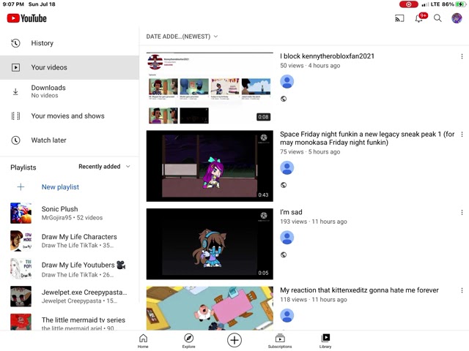Image resolution: width=469 pixels, height=351 pixels.
Task: Tap the Your videos play icon
Action: [x=15, y=67]
